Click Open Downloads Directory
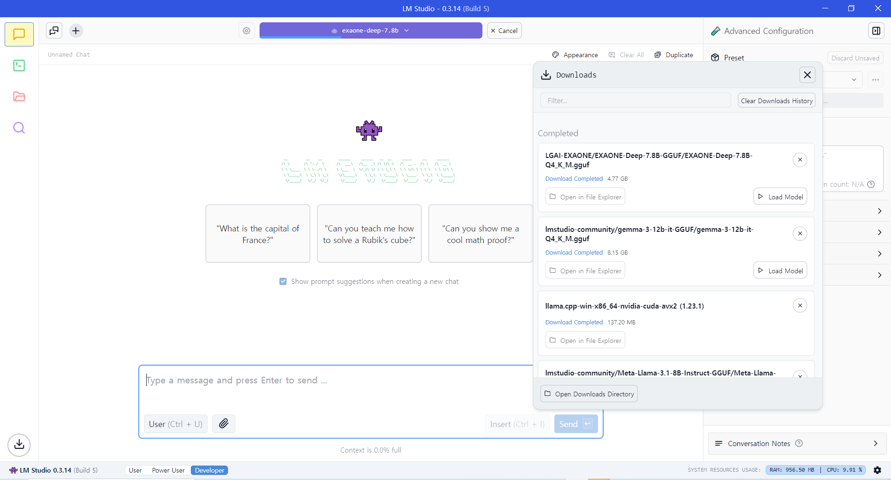This screenshot has height=480, width=891. click(589, 394)
